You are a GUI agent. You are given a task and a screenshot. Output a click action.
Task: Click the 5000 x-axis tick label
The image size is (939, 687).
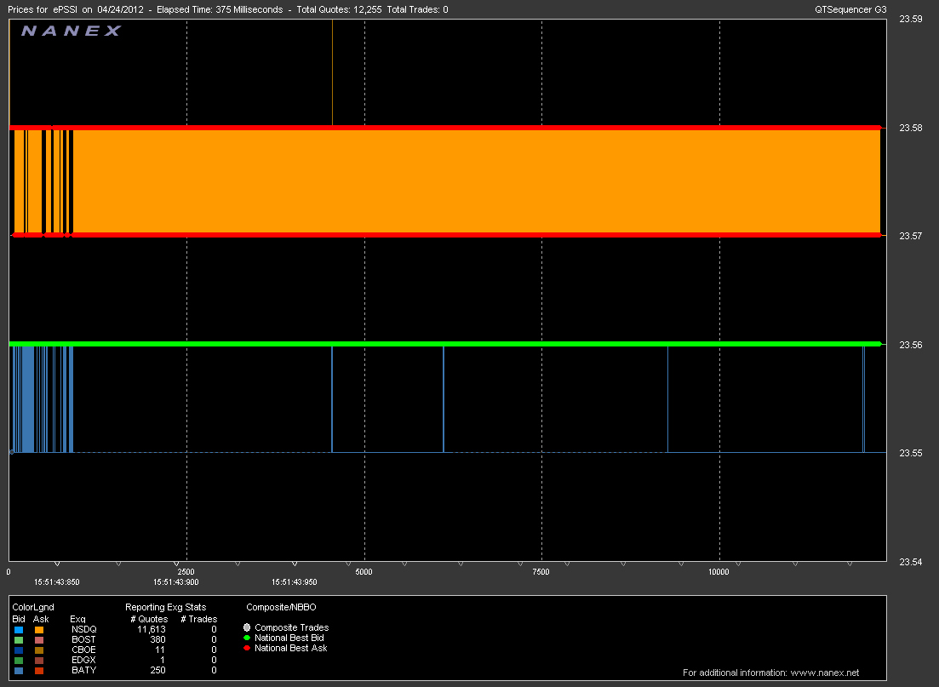(x=364, y=572)
